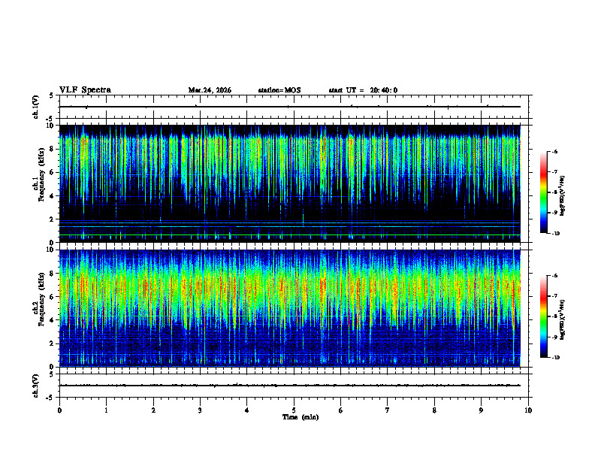Click the "ch.3(V)" axis label of bottom waveform
Viewport: 595px width, 460px height.
pyautogui.click(x=35, y=386)
